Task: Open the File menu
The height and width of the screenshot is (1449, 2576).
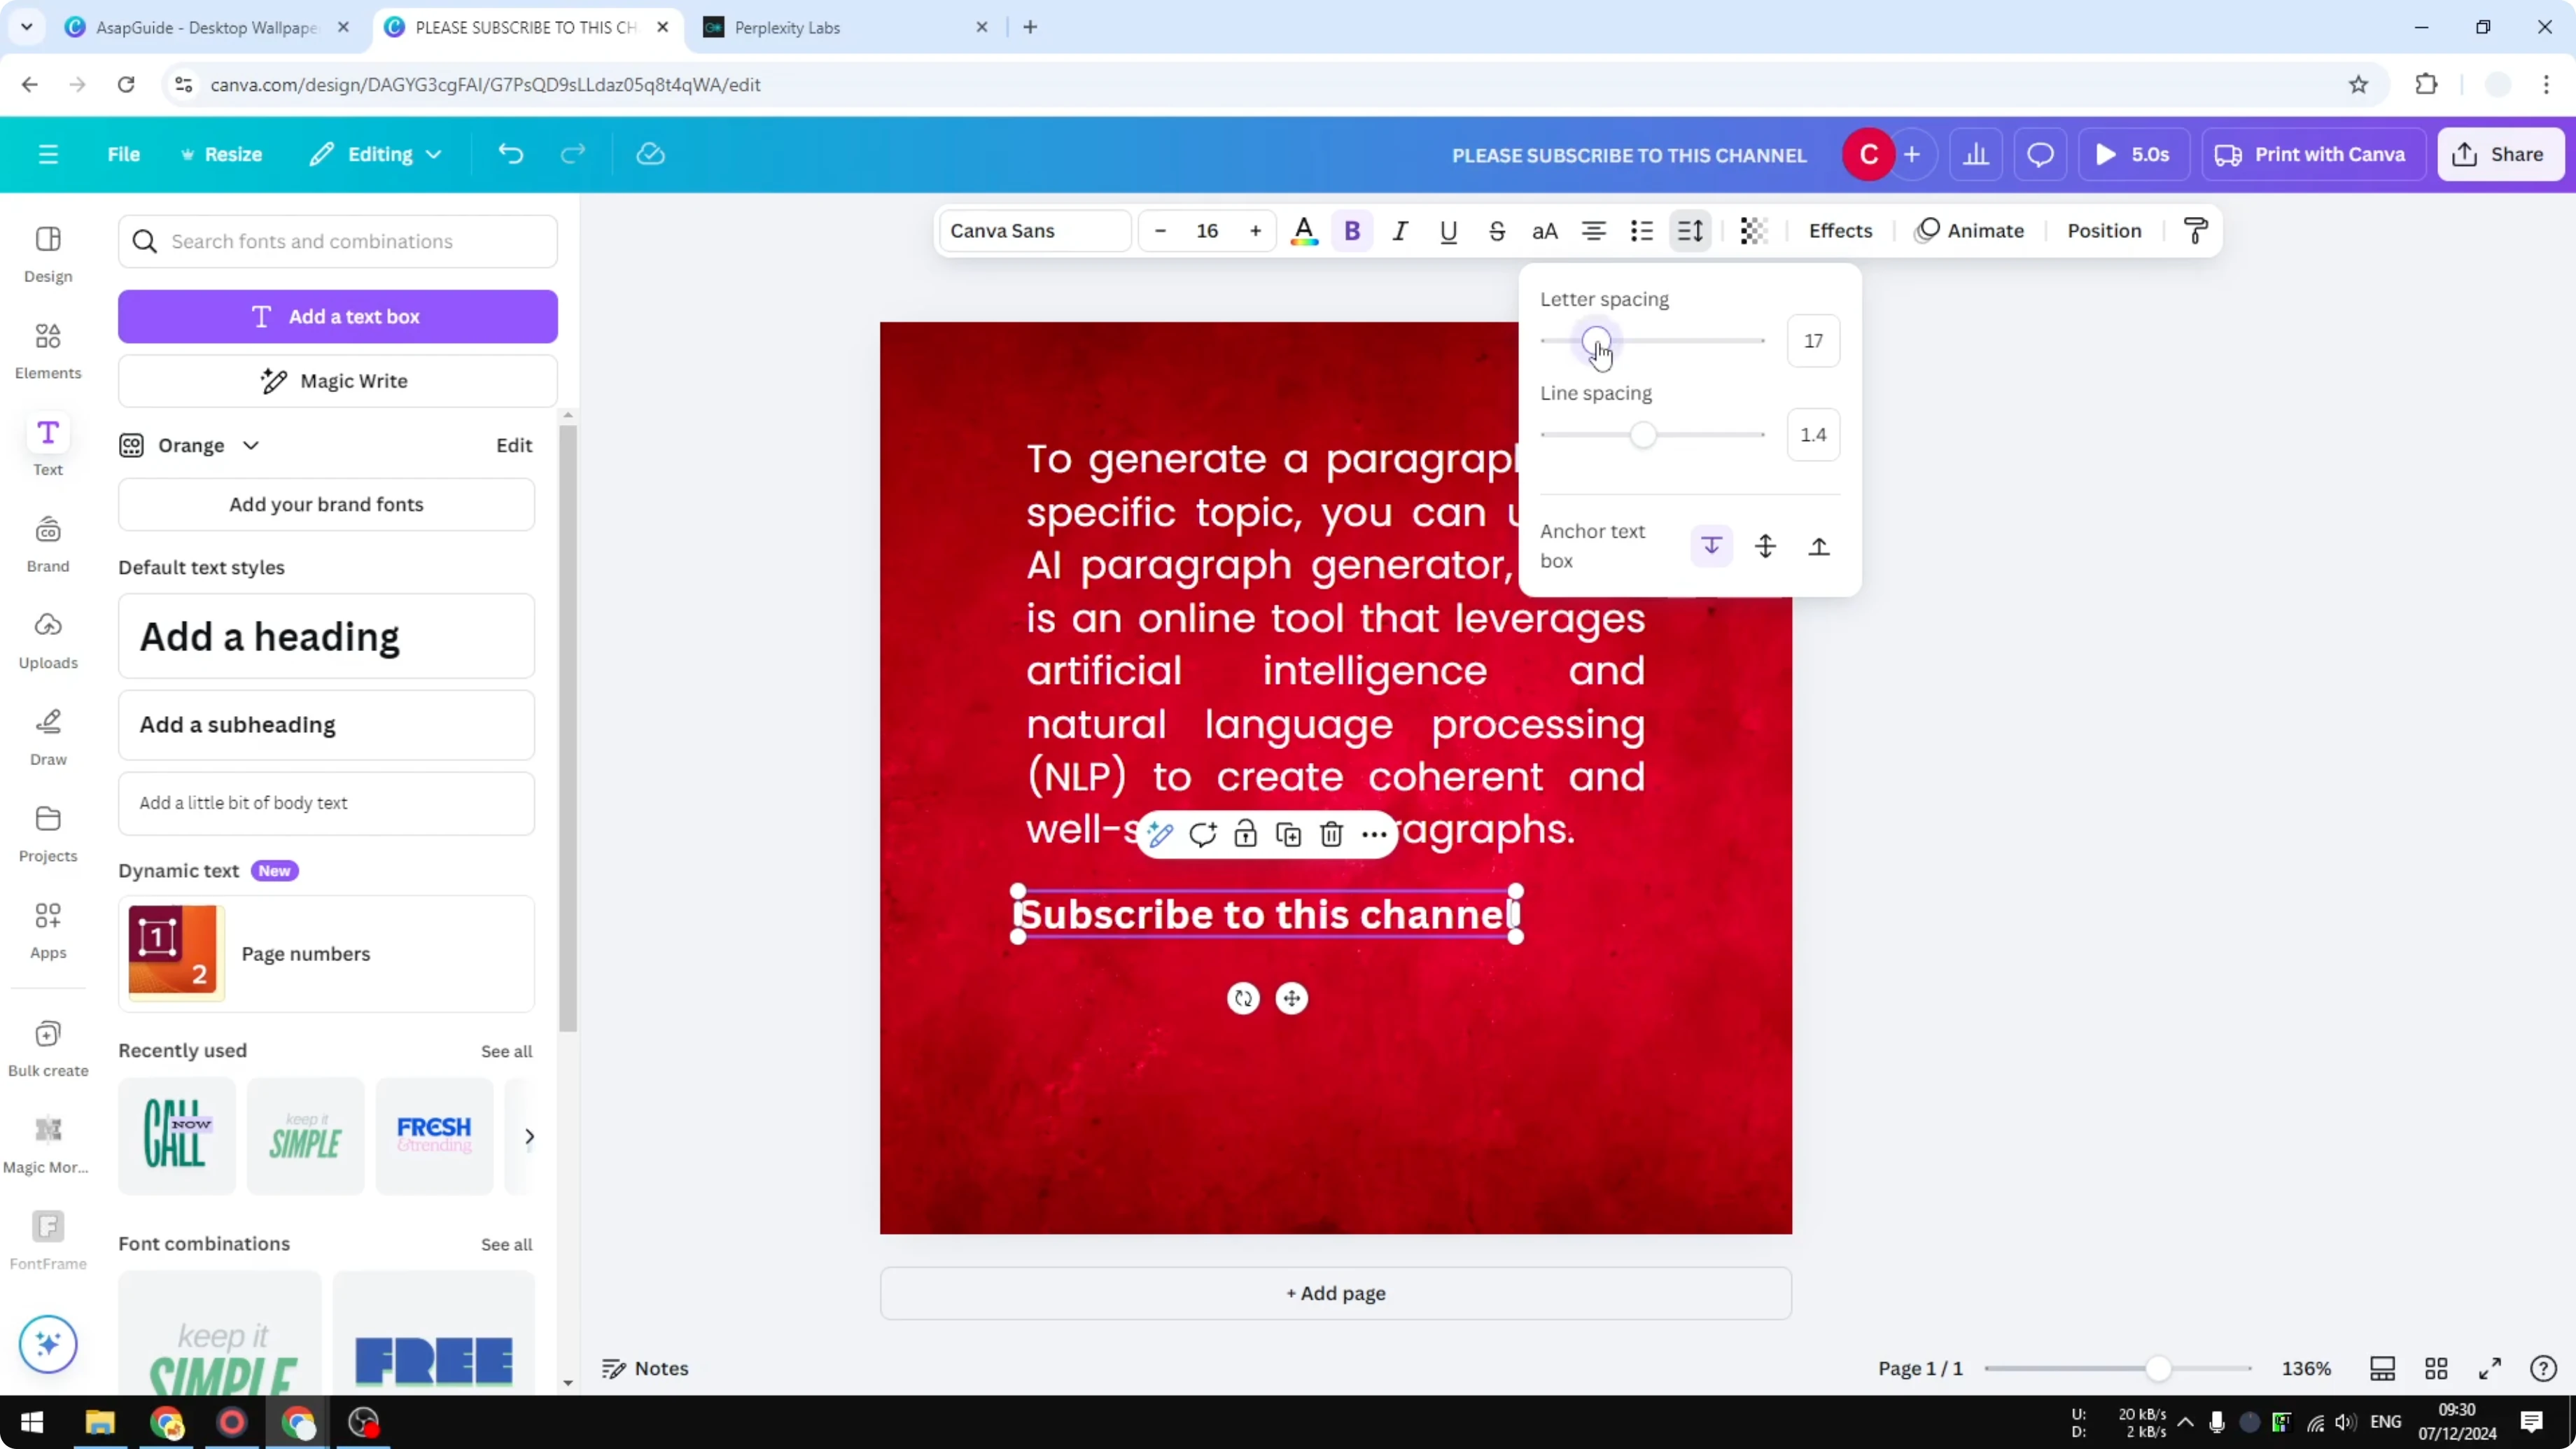Action: (x=124, y=154)
